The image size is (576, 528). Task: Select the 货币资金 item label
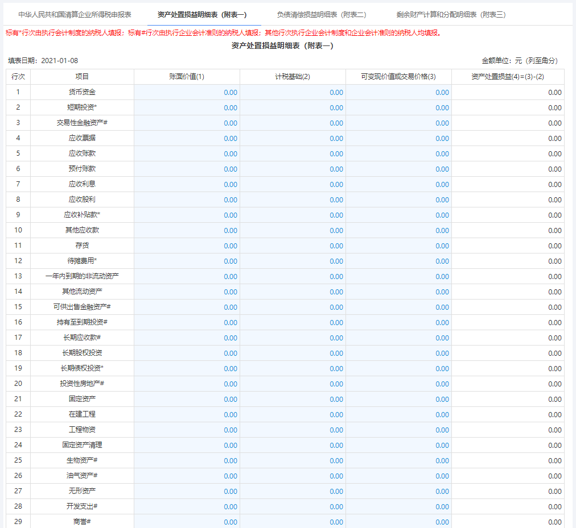pyautogui.click(x=82, y=92)
